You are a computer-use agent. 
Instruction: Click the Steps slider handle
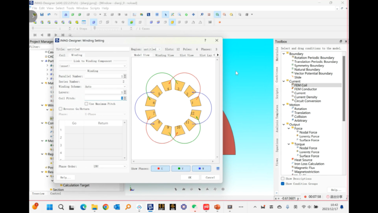tap(33, 28)
